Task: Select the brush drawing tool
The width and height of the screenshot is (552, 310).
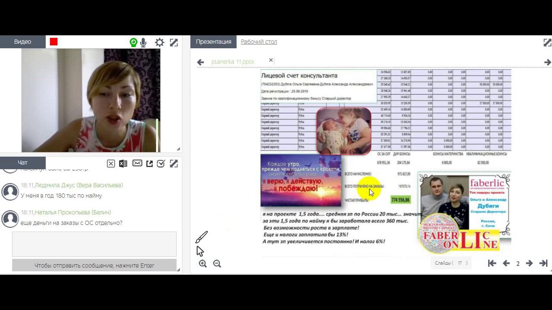Action: coord(201,237)
